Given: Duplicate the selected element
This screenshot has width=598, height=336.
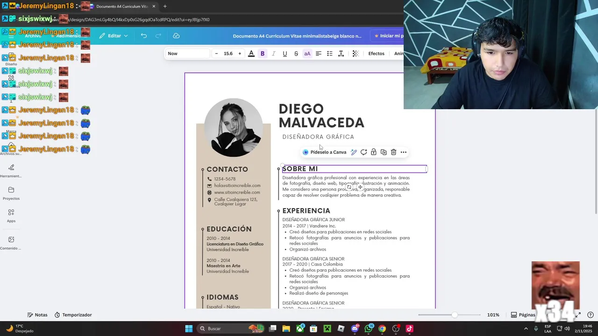Looking at the screenshot, I should tap(384, 152).
